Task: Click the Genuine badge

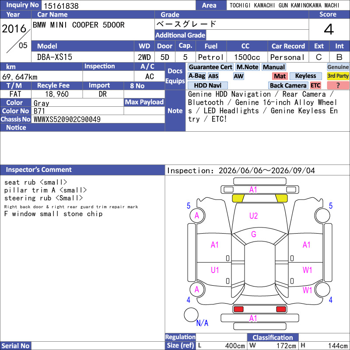Action: pos(338,67)
